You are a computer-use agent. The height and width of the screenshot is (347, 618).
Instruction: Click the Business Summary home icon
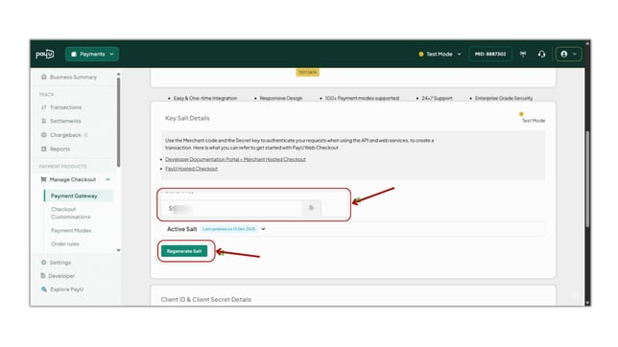[x=44, y=77]
